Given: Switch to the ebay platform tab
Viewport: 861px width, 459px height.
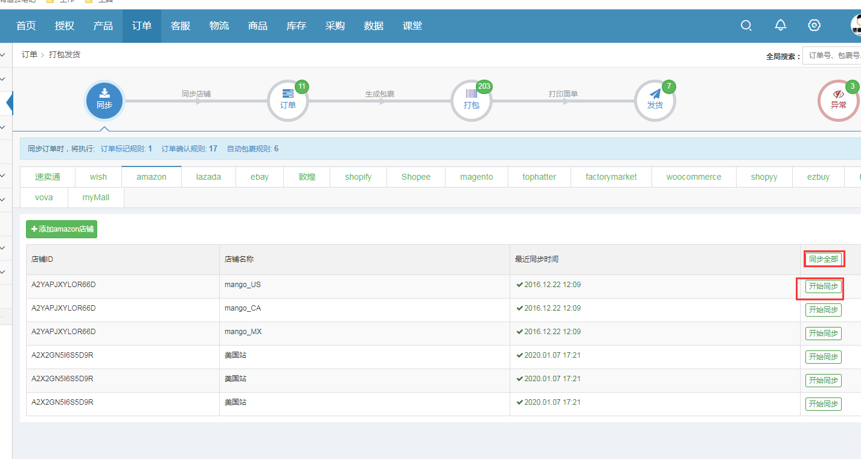Looking at the screenshot, I should [x=260, y=177].
